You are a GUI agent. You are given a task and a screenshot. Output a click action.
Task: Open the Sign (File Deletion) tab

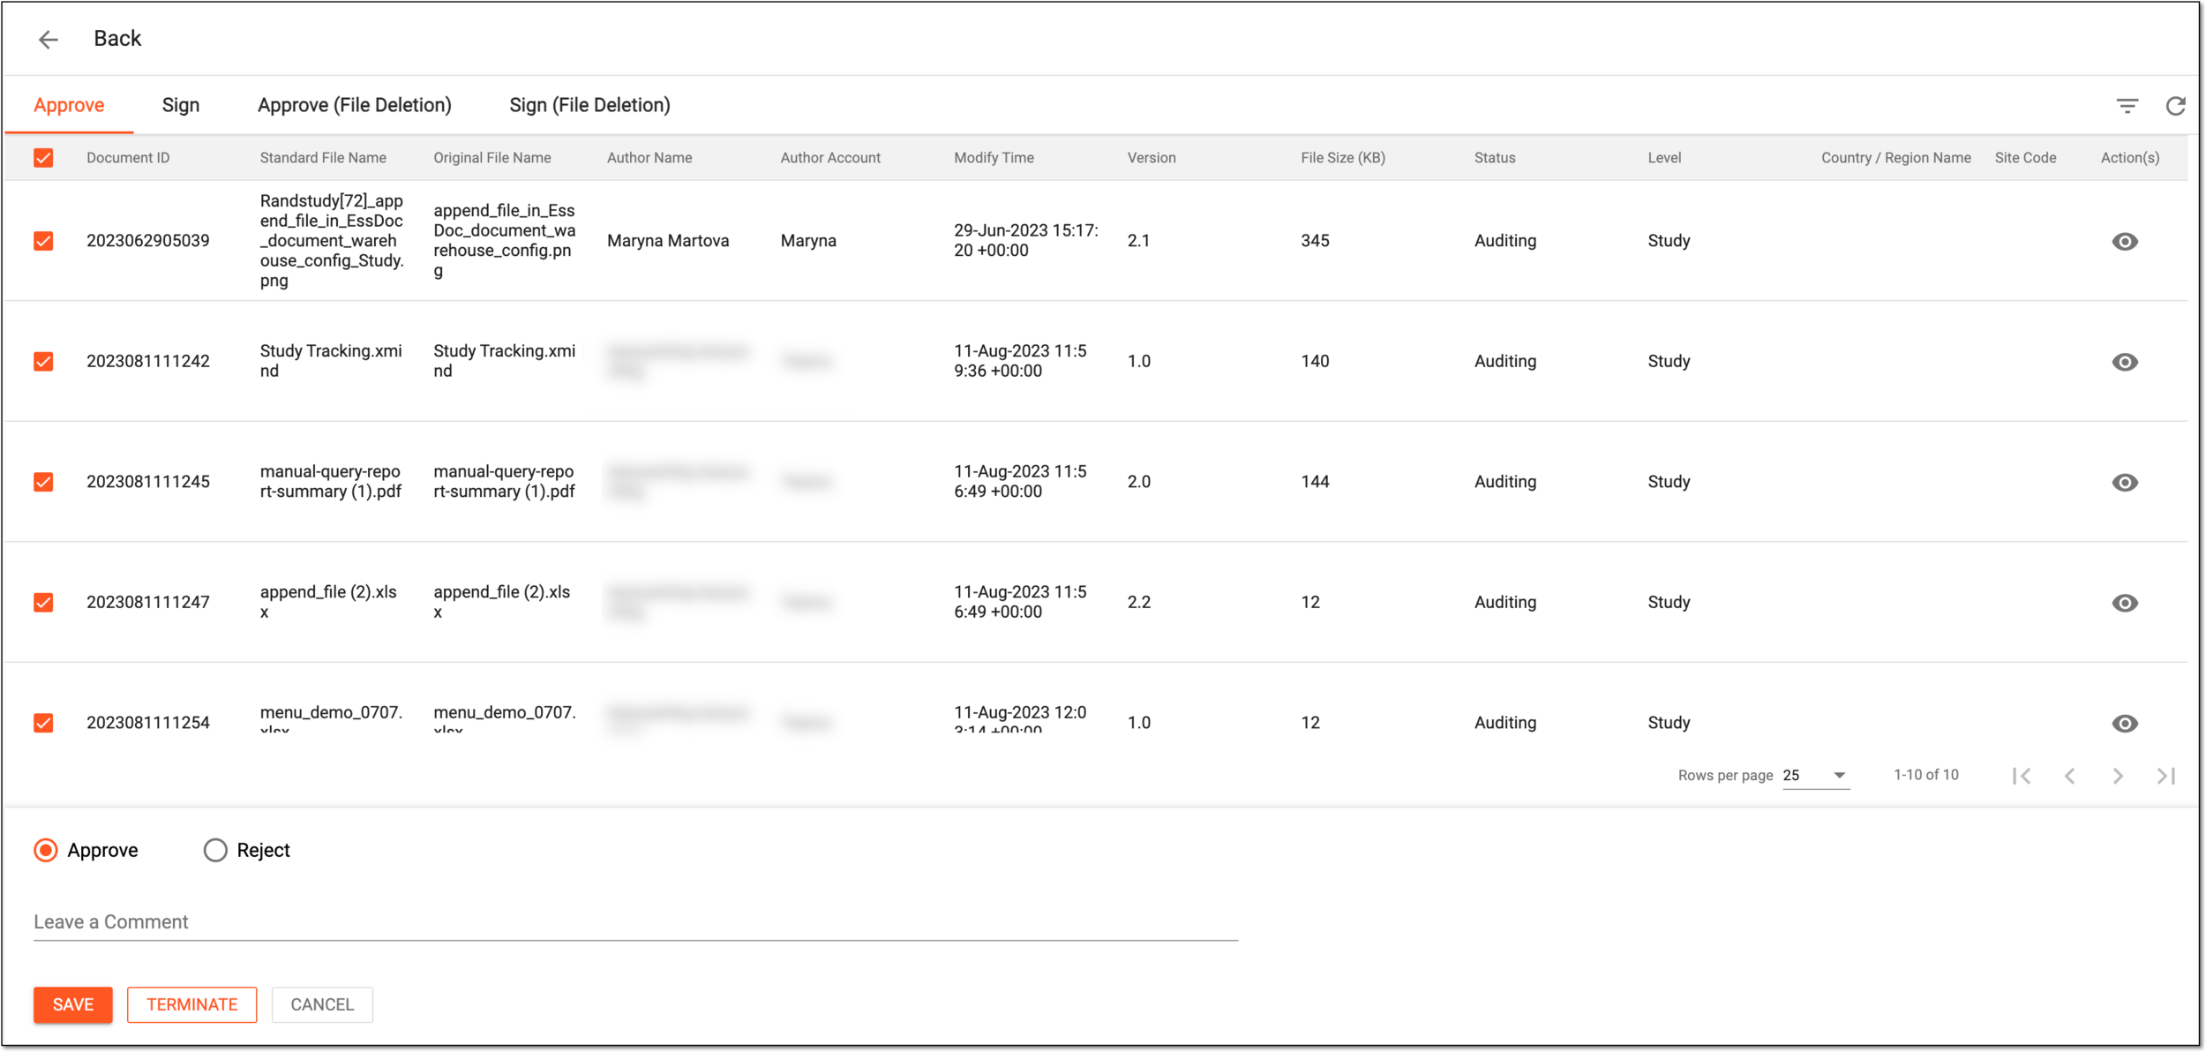point(589,105)
